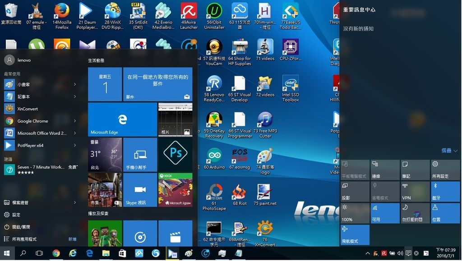Image resolution: width=462 pixels, height=261 pixels.
Task: Open the lenovo user account menu
Action: tap(18, 60)
